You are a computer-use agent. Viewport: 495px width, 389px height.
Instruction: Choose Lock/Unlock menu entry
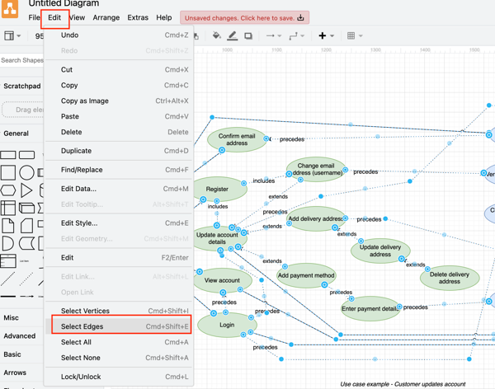119,377
